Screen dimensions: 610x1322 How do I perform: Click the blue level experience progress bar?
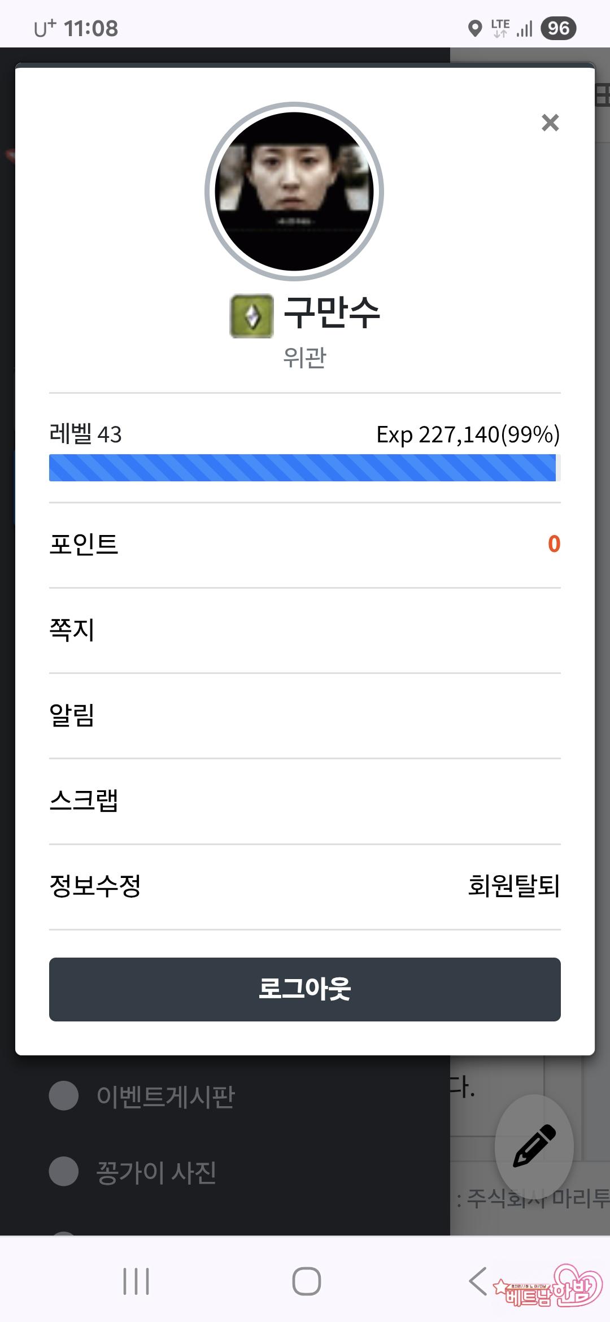click(x=303, y=468)
